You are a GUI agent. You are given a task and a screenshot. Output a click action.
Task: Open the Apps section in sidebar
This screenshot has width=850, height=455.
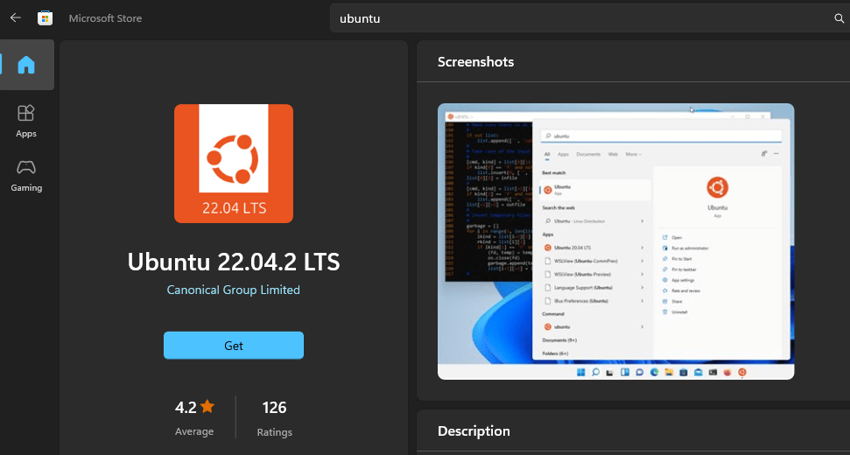26,121
